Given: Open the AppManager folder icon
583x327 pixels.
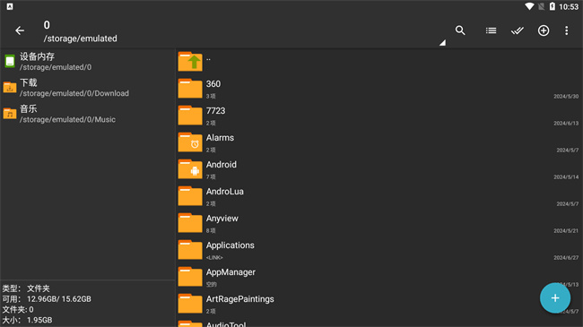Looking at the screenshot, I should (x=190, y=277).
